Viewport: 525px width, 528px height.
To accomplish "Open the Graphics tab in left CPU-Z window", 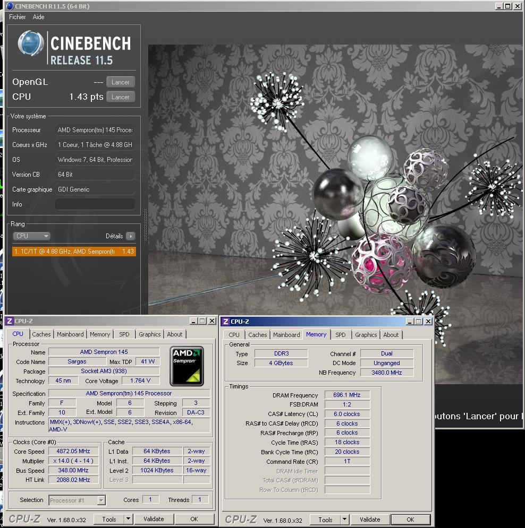I will tap(149, 334).
